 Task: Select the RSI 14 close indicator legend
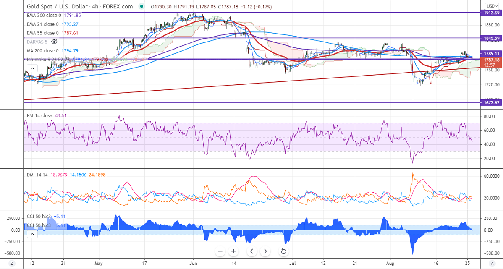(x=39, y=115)
